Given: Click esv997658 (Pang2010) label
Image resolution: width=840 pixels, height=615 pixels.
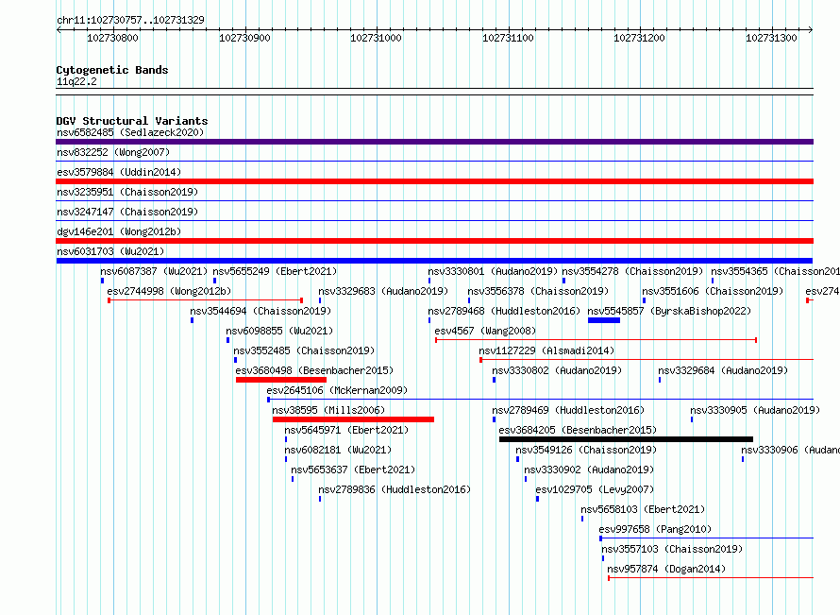Looking at the screenshot, I should point(655,529).
